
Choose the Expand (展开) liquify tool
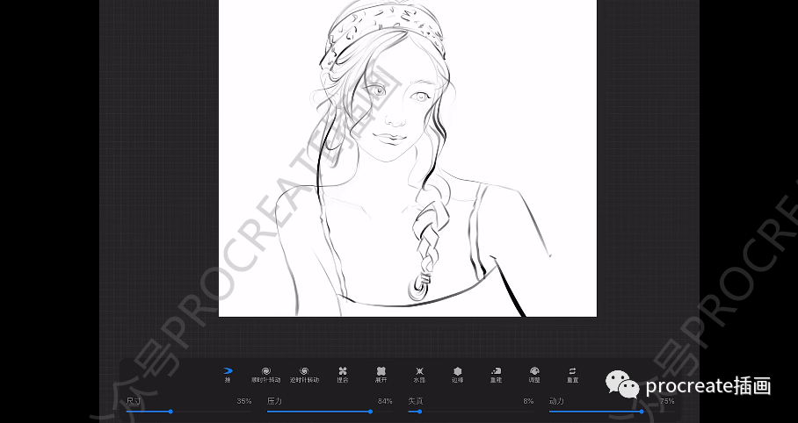pyautogui.click(x=381, y=372)
